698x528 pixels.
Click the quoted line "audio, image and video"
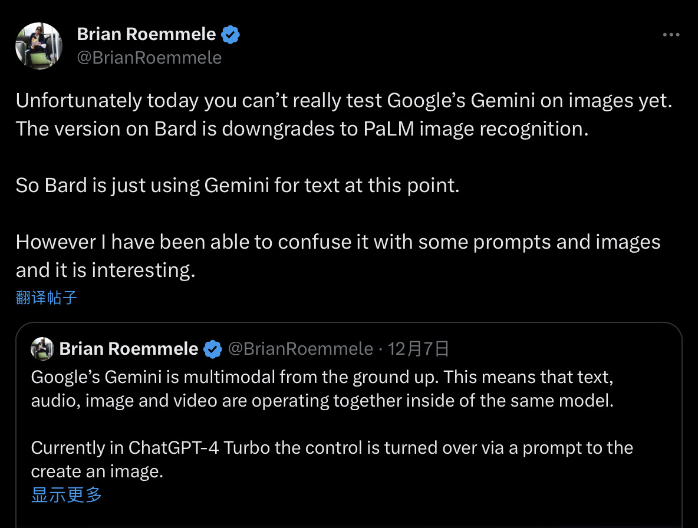pyautogui.click(x=322, y=400)
